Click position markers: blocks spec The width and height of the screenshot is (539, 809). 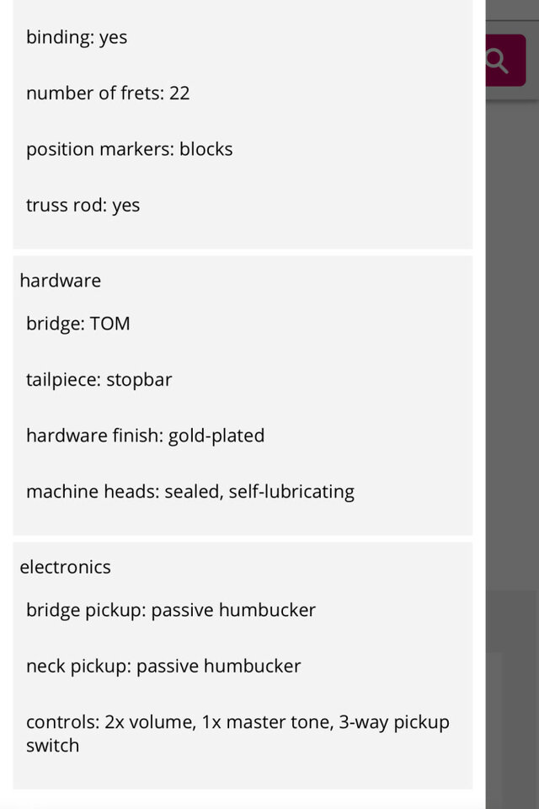(129, 149)
